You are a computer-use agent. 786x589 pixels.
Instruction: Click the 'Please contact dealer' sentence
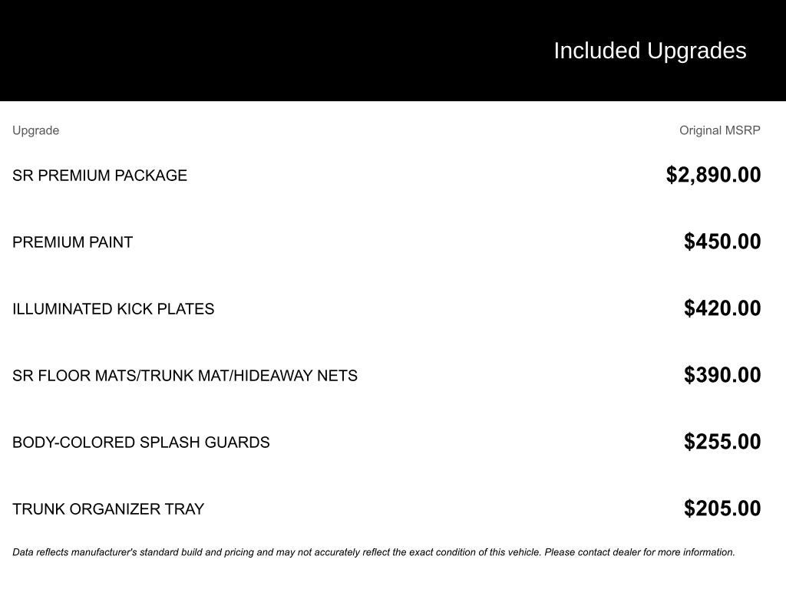(639, 552)
